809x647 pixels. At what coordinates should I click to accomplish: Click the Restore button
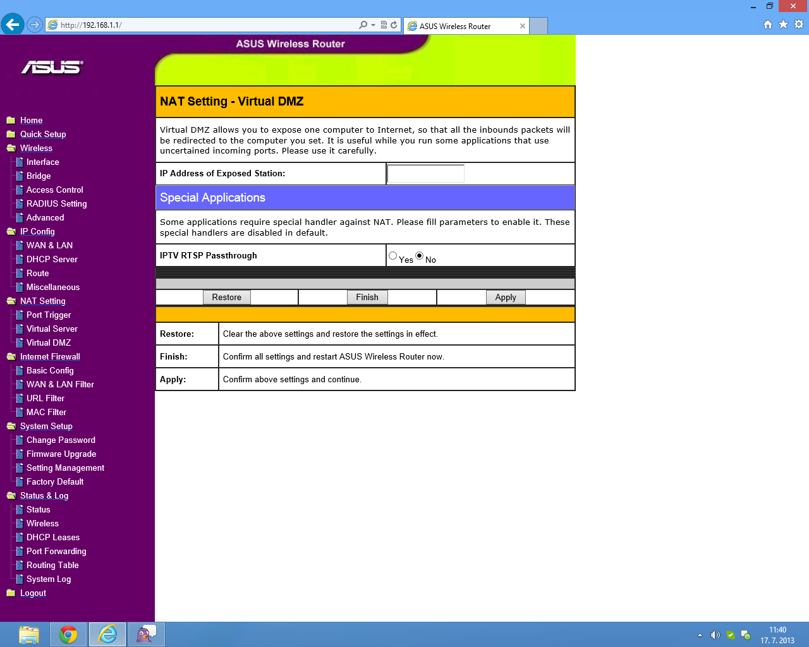[227, 298]
